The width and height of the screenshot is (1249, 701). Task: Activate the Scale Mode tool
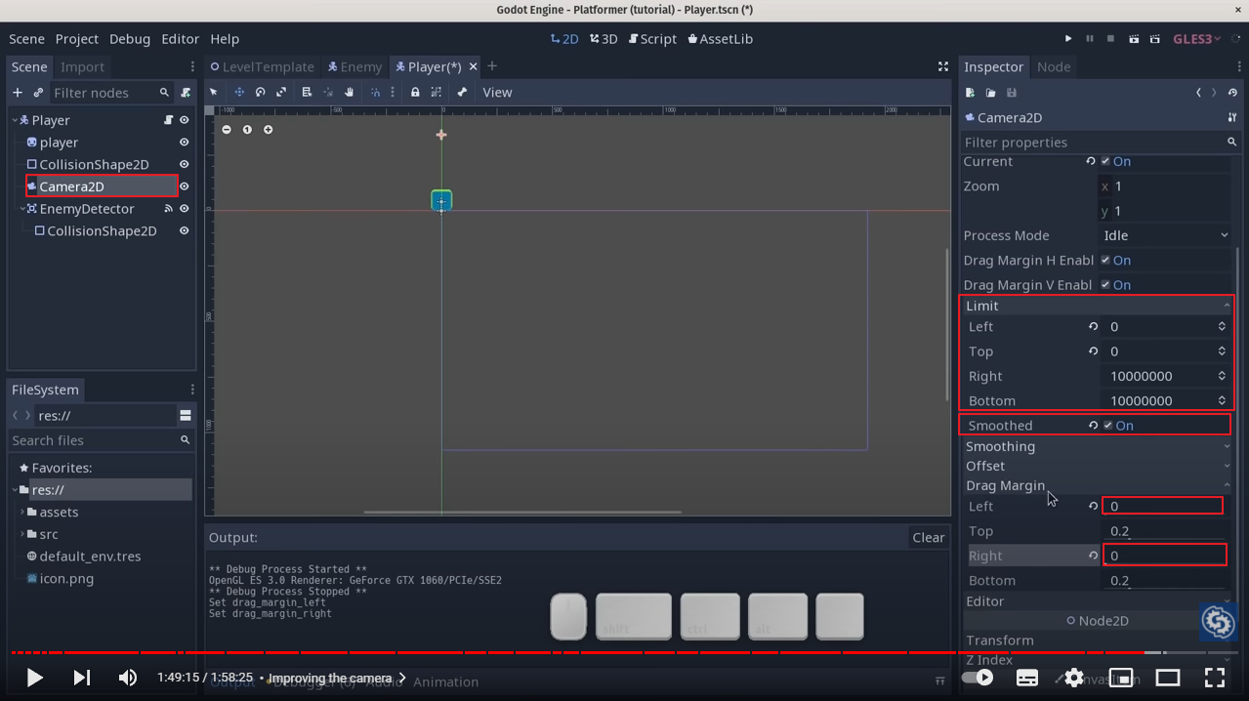(x=281, y=92)
